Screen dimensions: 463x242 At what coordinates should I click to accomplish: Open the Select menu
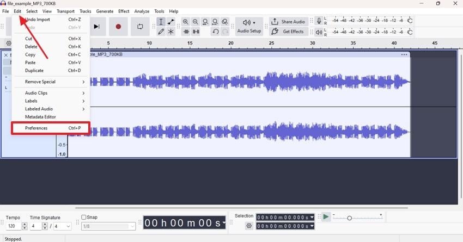[x=32, y=11]
